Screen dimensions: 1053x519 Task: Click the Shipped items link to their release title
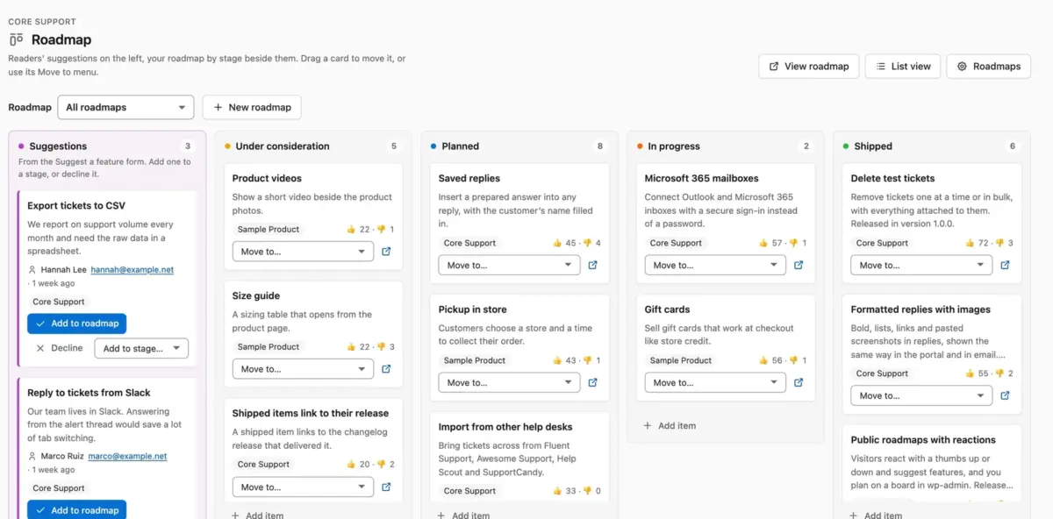tap(311, 414)
